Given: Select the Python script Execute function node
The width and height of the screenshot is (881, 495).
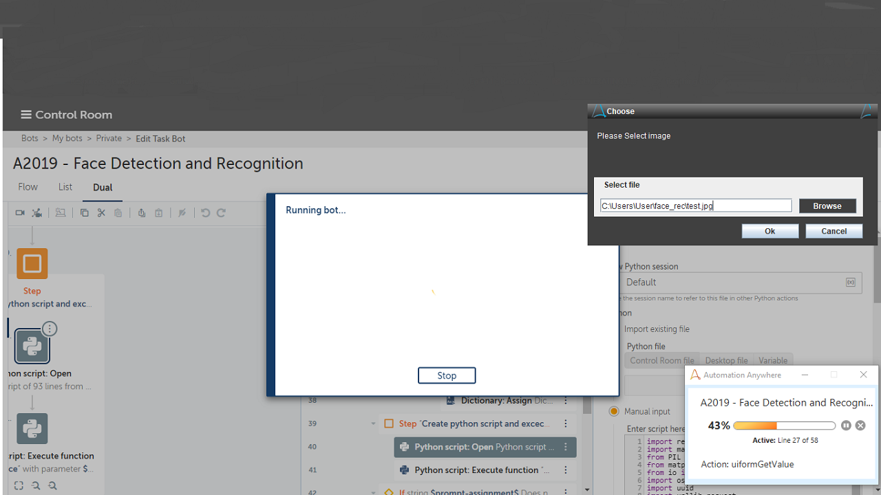Looking at the screenshot, I should 32,428.
